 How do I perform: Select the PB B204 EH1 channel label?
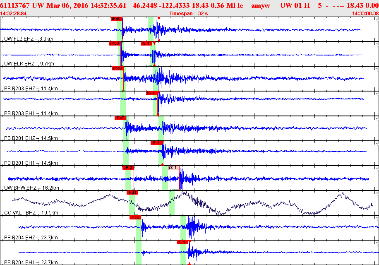[31, 263]
